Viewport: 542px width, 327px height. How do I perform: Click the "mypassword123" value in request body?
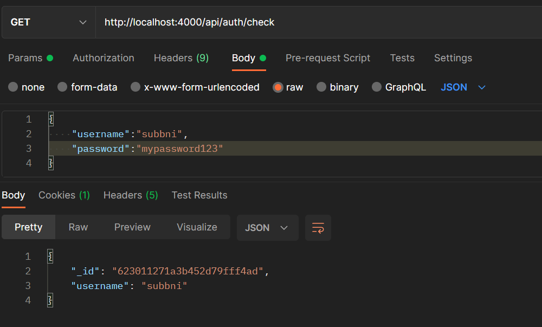point(180,149)
